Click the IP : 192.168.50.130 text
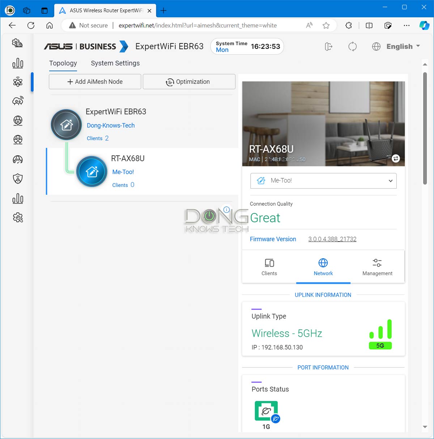Viewport: 434px width, 439px height. pos(277,347)
